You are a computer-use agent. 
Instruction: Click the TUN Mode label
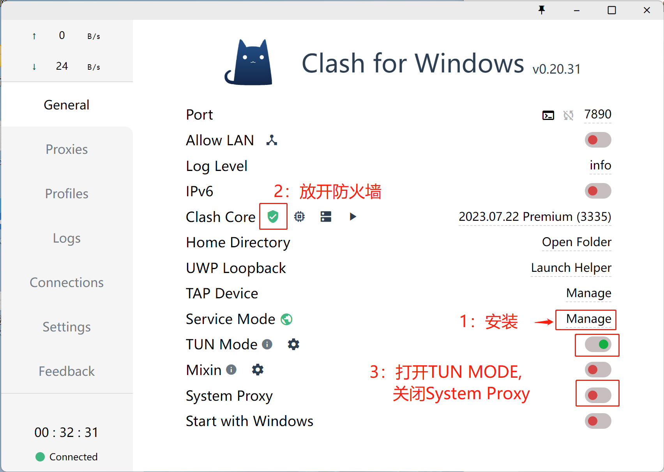(x=222, y=344)
